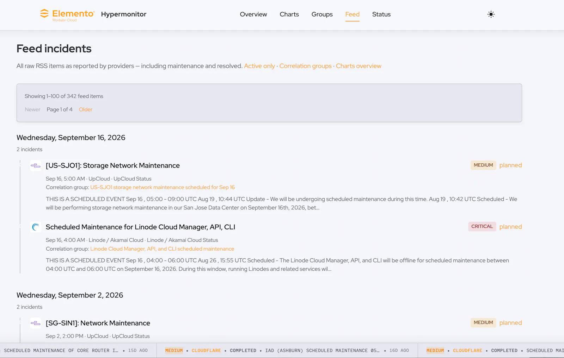The width and height of the screenshot is (564, 358).
Task: Click 'Sep 16, 5:00 AM · UpCloud' metadata line
Action: [99, 179]
